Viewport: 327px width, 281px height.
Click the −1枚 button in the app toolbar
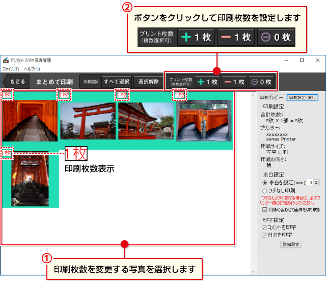[234, 81]
